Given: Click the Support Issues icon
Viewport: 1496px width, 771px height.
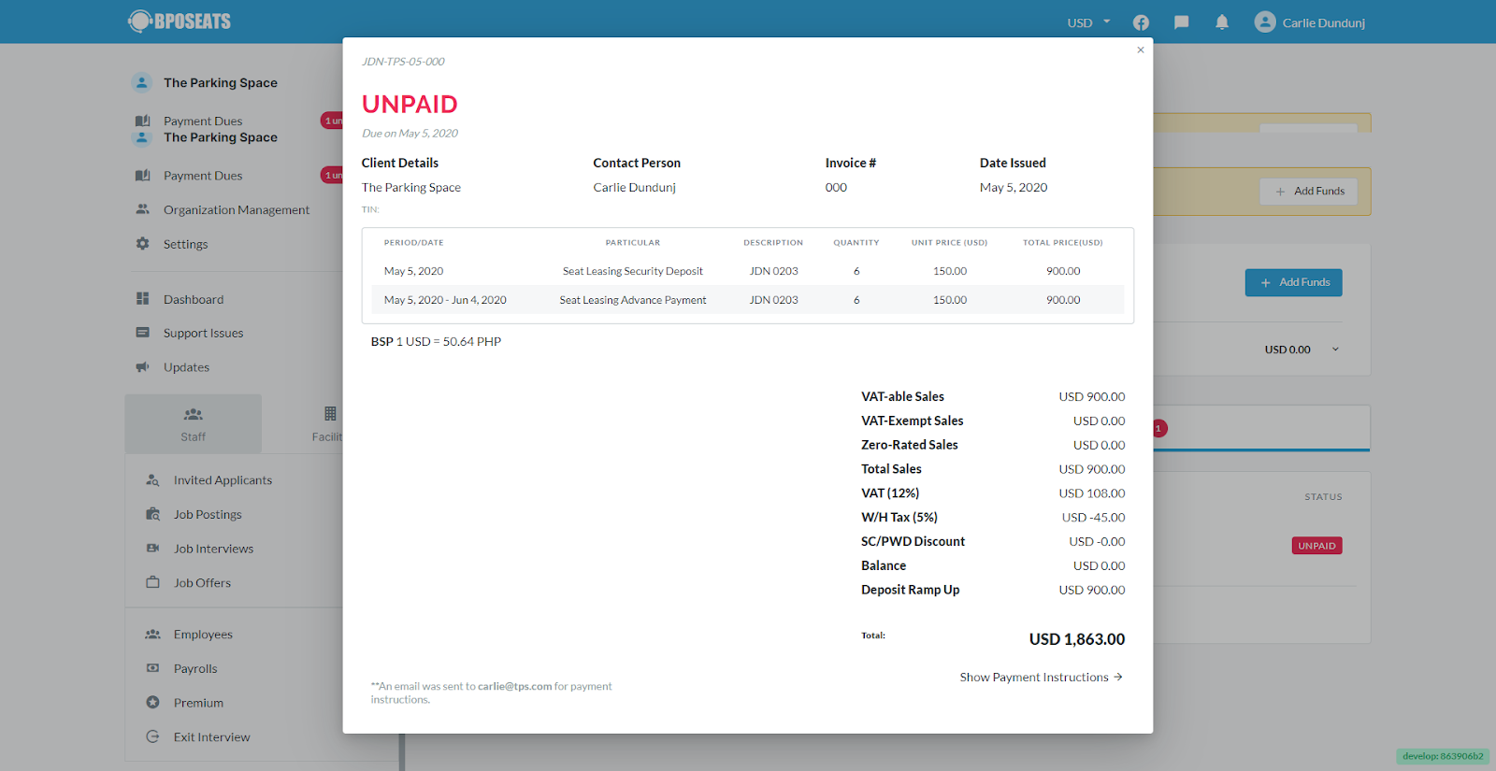Looking at the screenshot, I should coord(142,333).
